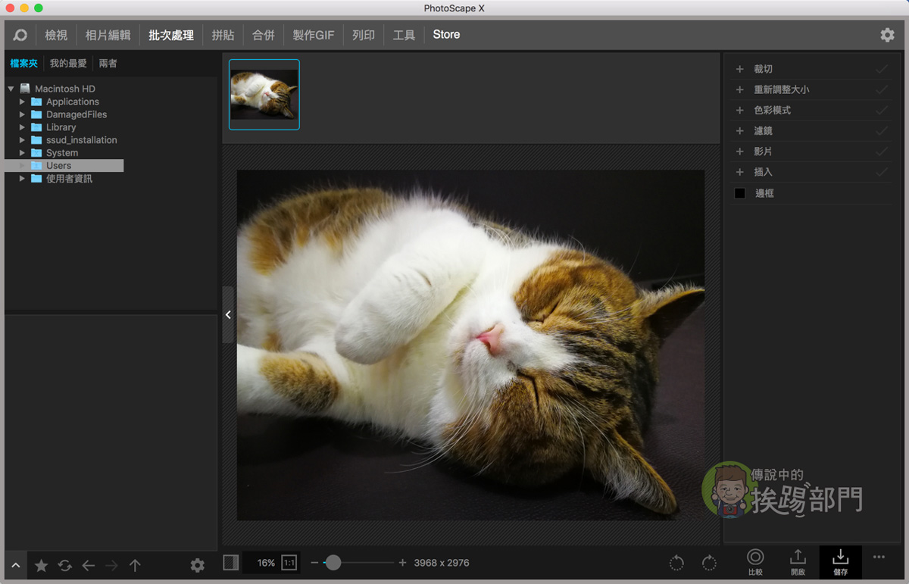The height and width of the screenshot is (584, 909).
Task: Expand the 影片 section with plus
Action: [740, 151]
